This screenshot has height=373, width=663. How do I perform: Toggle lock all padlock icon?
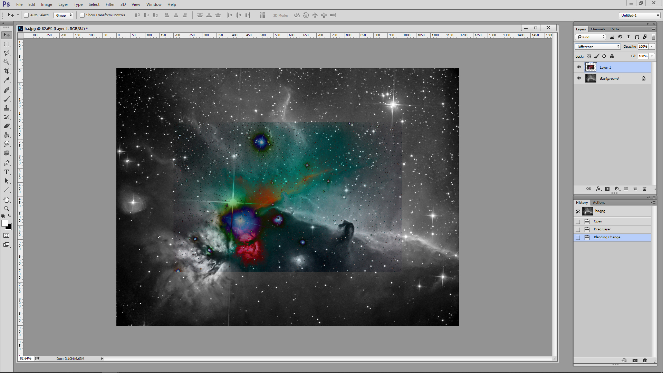coord(612,56)
